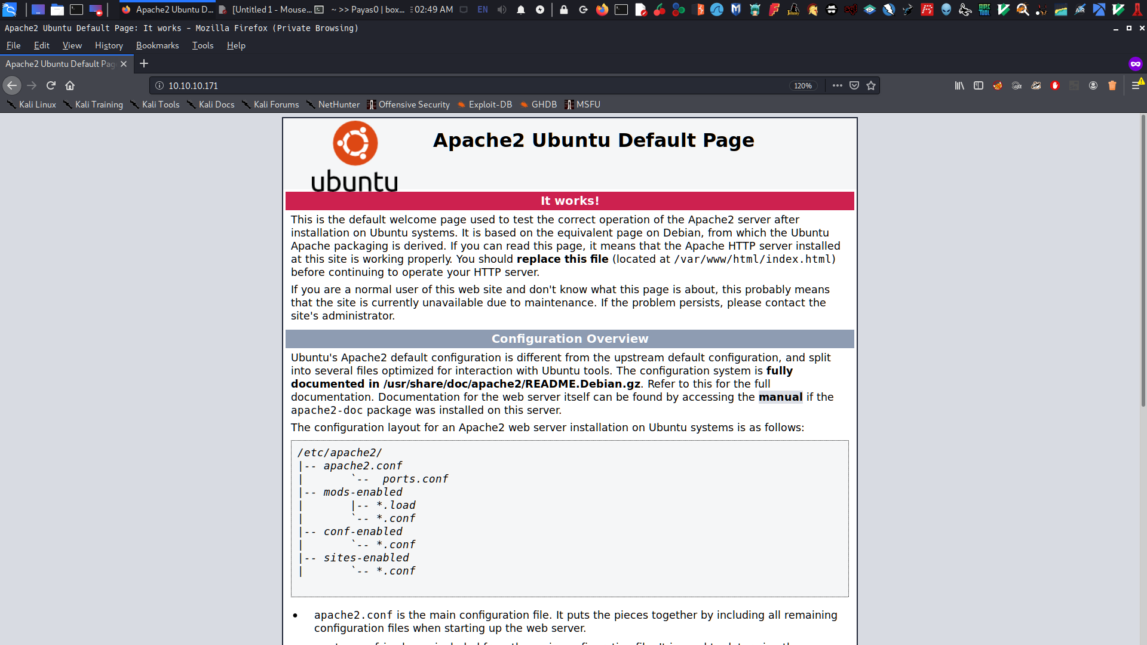This screenshot has width=1147, height=645.
Task: Open the power manager lightning icon
Action: tap(540, 10)
